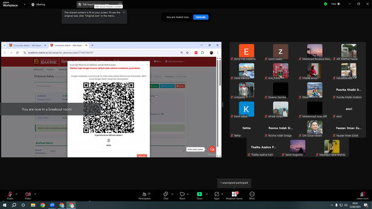The width and height of the screenshot is (372, 209).
Task: Dismiss the shared content size notice
Action: tap(124, 12)
